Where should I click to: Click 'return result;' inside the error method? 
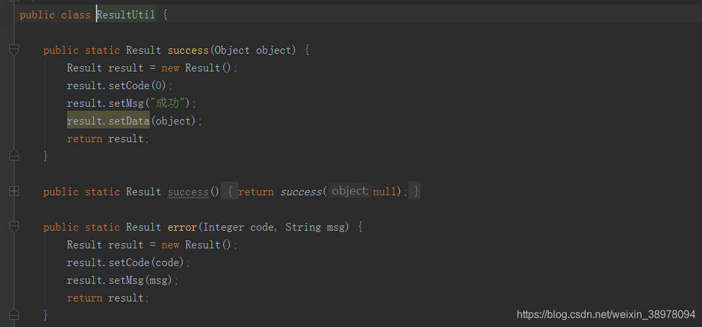click(x=108, y=298)
